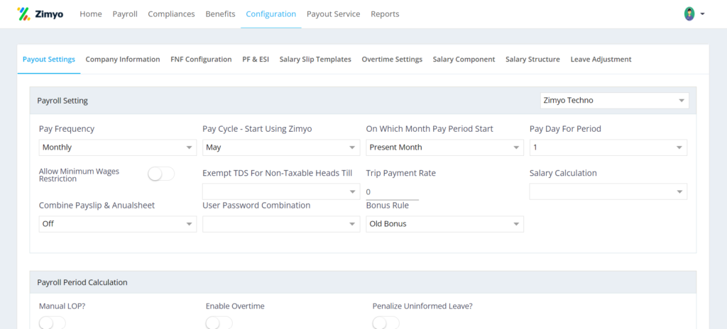Viewport: 727px width, 329px height.
Task: Turn on the Enable Overtime switch
Action: click(219, 323)
